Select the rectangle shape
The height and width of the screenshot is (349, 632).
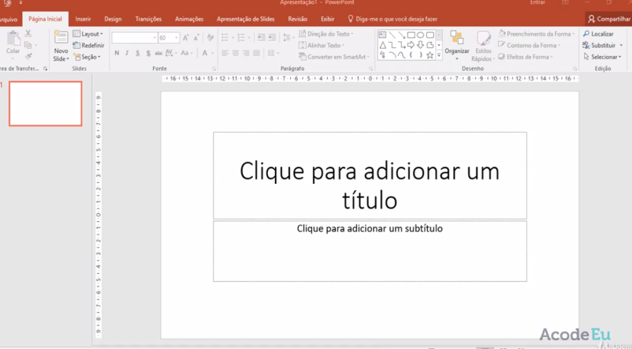coord(411,35)
